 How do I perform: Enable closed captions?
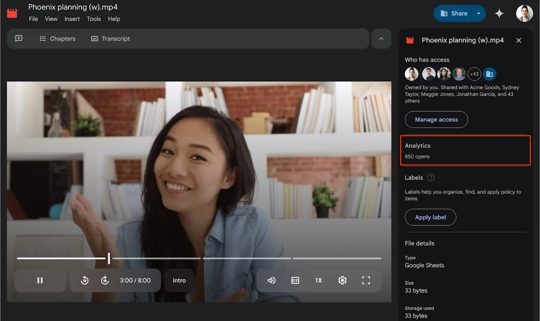click(x=295, y=280)
